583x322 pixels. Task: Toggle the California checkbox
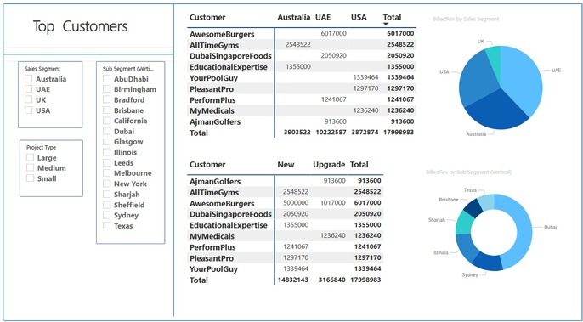107,121
